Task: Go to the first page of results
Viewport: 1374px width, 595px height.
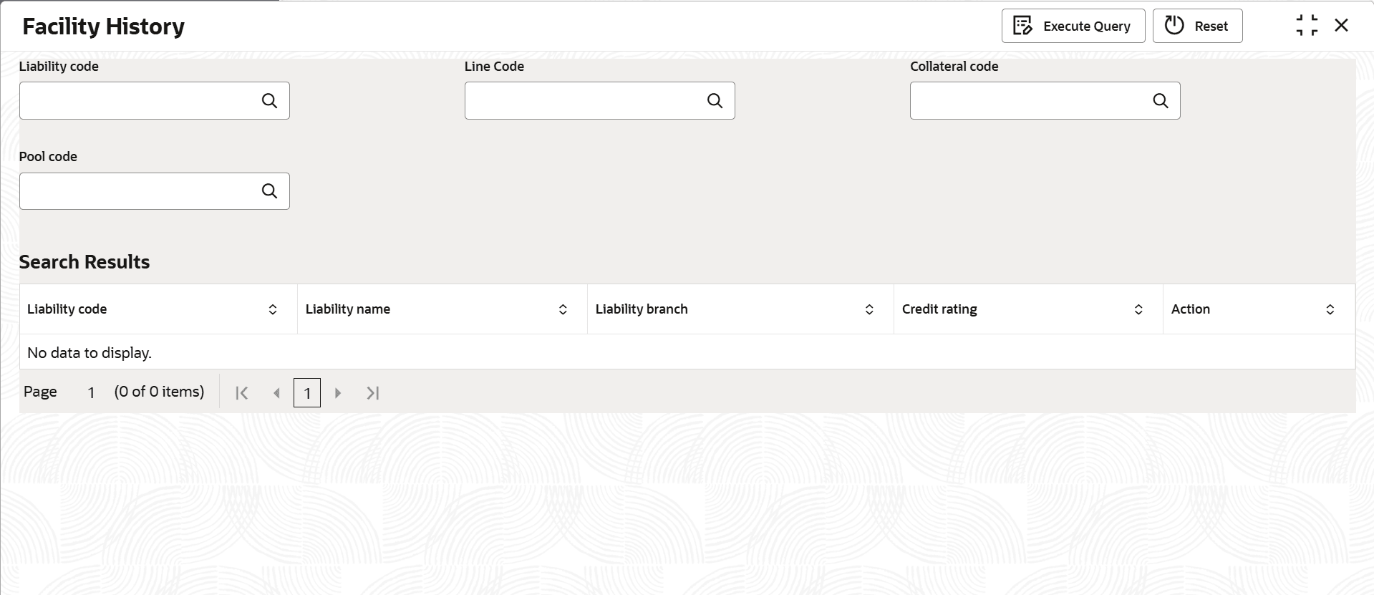Action: pyautogui.click(x=242, y=393)
